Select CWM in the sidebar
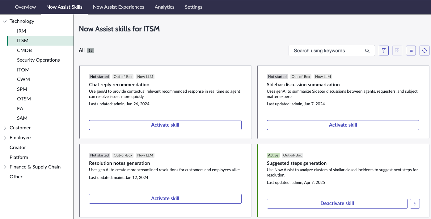Viewport: 431px width, 219px height. click(x=23, y=79)
